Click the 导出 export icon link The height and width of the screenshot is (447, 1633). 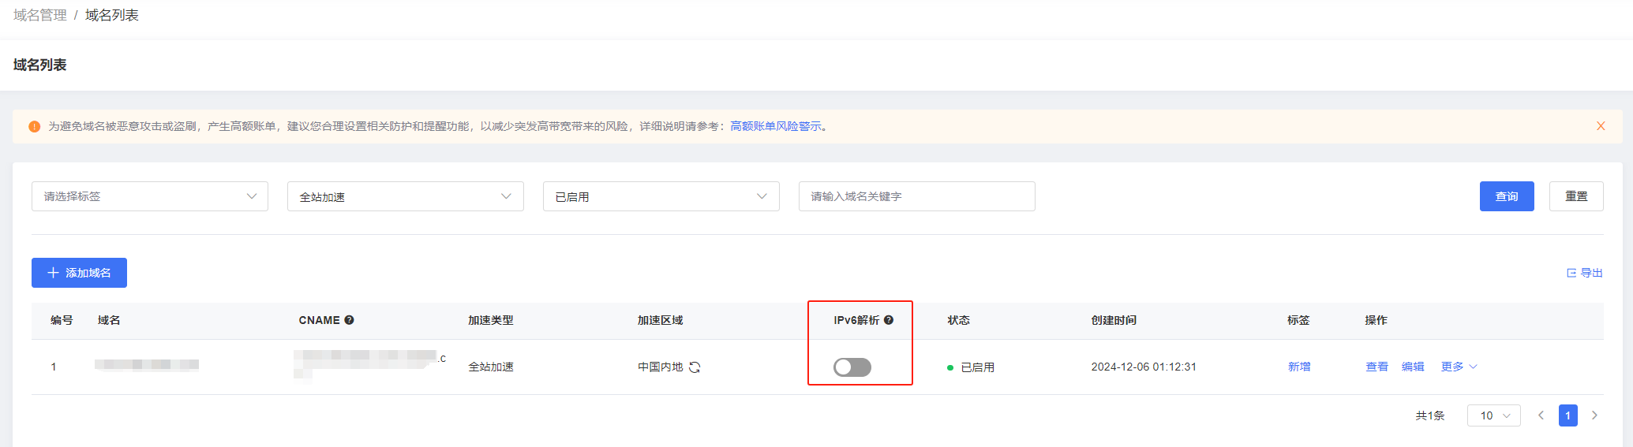coord(1585,273)
